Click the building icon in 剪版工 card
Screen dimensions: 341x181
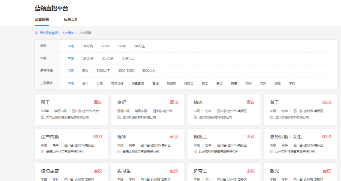click(195, 152)
